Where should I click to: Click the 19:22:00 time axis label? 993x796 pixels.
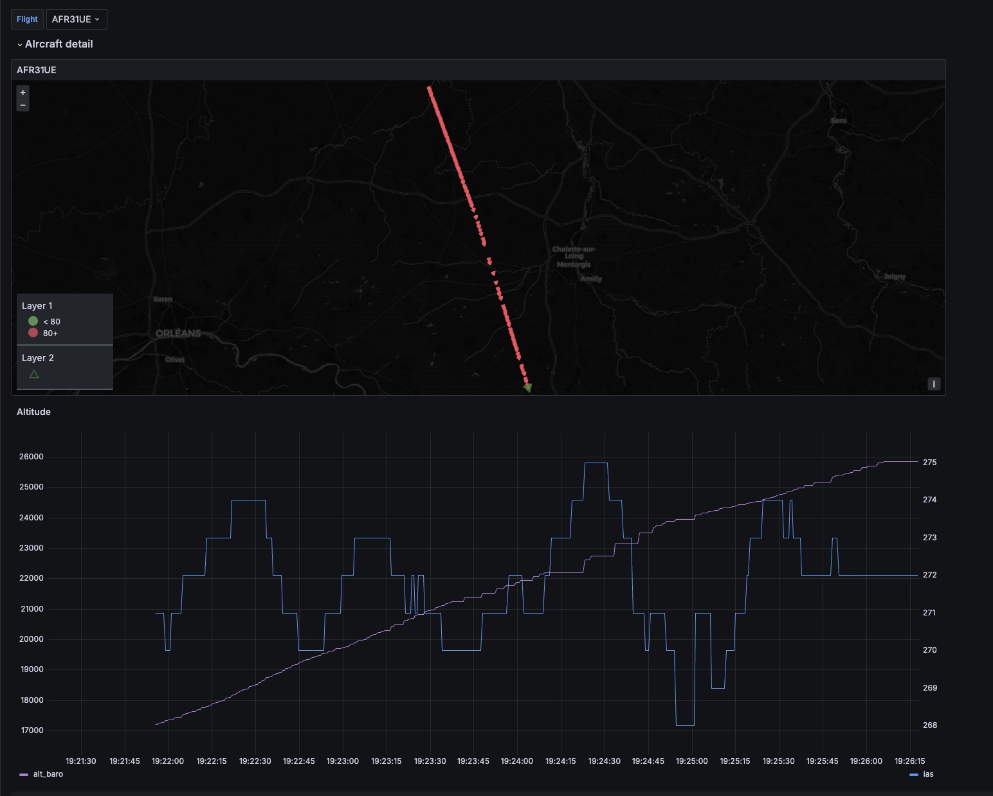pyautogui.click(x=168, y=761)
